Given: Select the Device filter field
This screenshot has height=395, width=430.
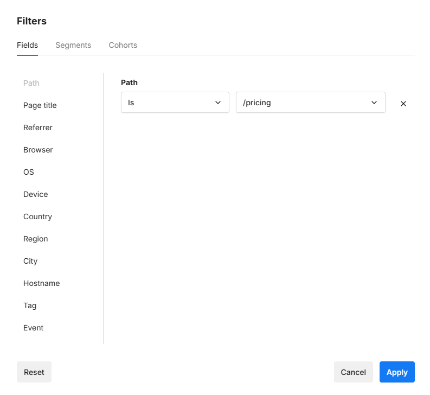Looking at the screenshot, I should click(36, 194).
